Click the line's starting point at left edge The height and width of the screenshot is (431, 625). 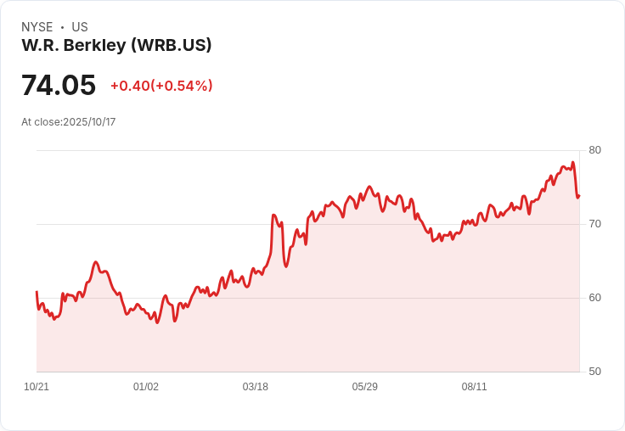[x=37, y=292]
